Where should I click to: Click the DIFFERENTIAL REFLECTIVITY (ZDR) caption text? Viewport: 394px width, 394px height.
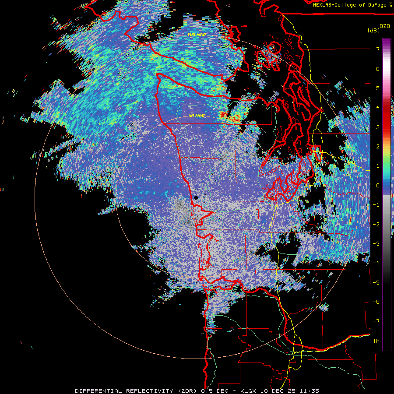click(x=136, y=391)
